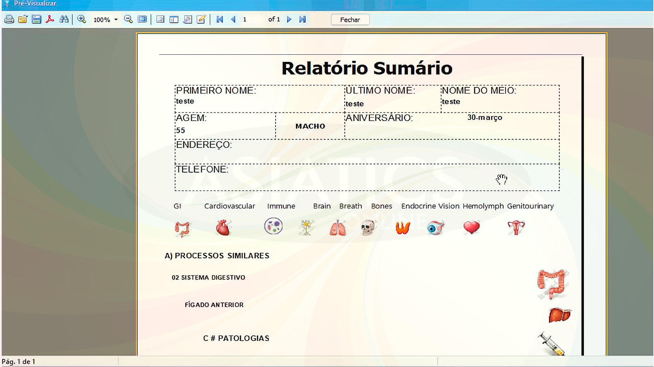Image resolution: width=654 pixels, height=367 pixels.
Task: Jump to the last page
Action: [x=302, y=19]
